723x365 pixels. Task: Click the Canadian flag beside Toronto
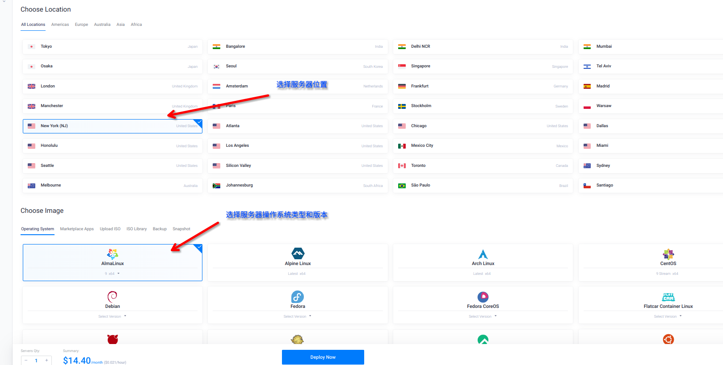tap(402, 166)
